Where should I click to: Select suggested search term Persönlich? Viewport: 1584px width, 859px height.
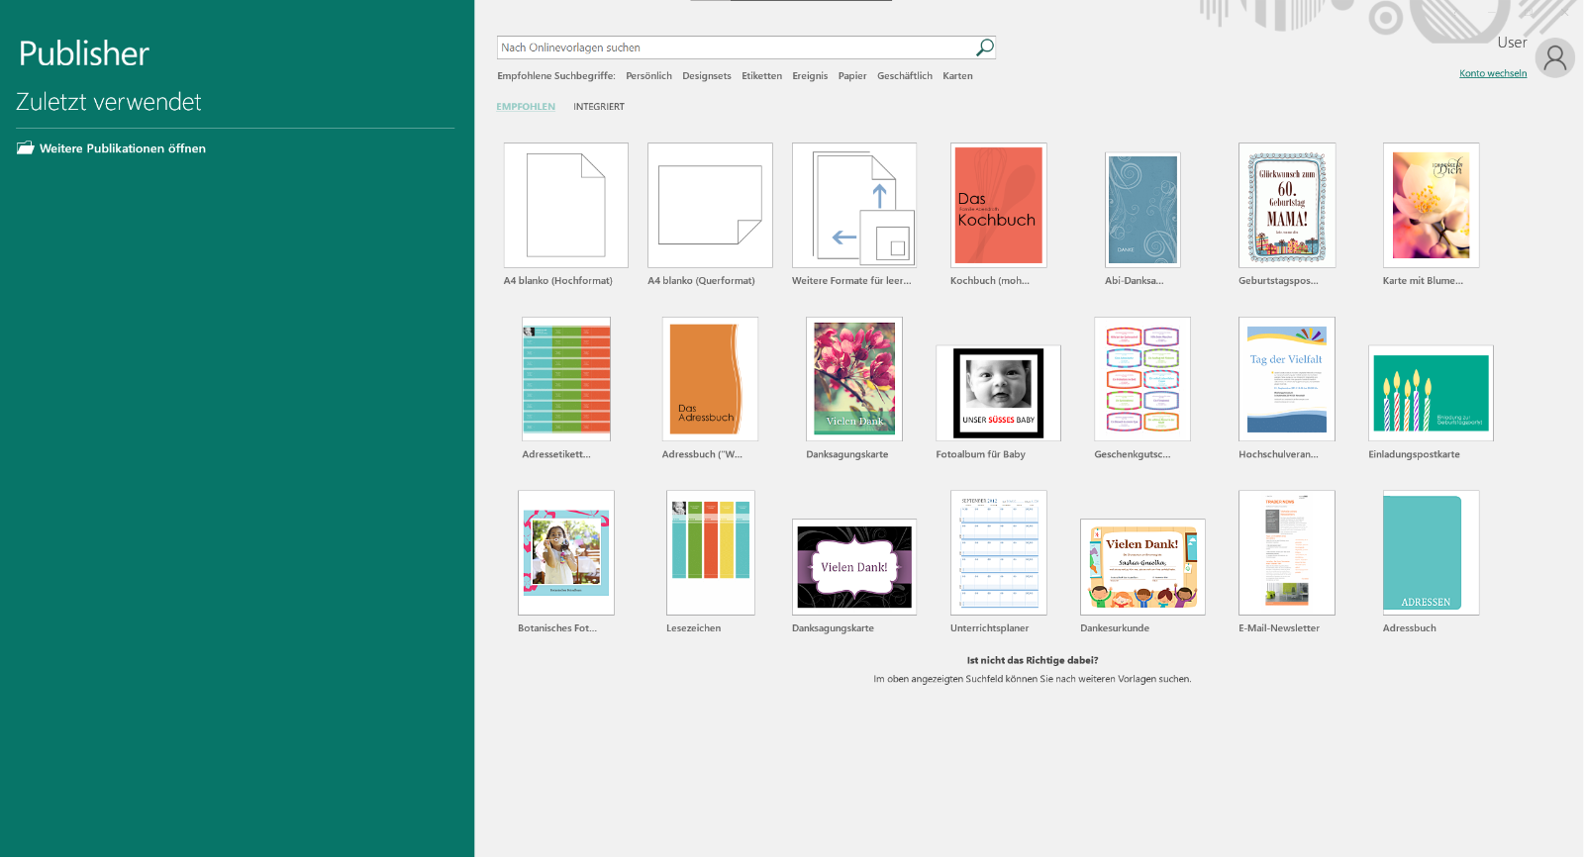pos(648,76)
